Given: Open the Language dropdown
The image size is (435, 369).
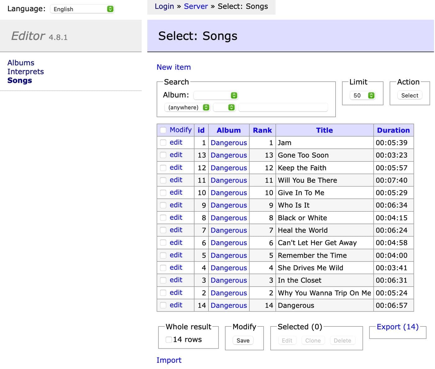Looking at the screenshot, I should [82, 9].
